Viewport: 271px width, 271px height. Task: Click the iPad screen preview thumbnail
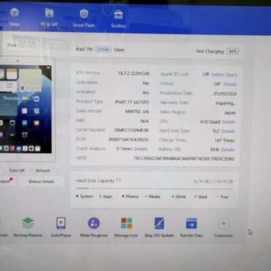coord(26,109)
